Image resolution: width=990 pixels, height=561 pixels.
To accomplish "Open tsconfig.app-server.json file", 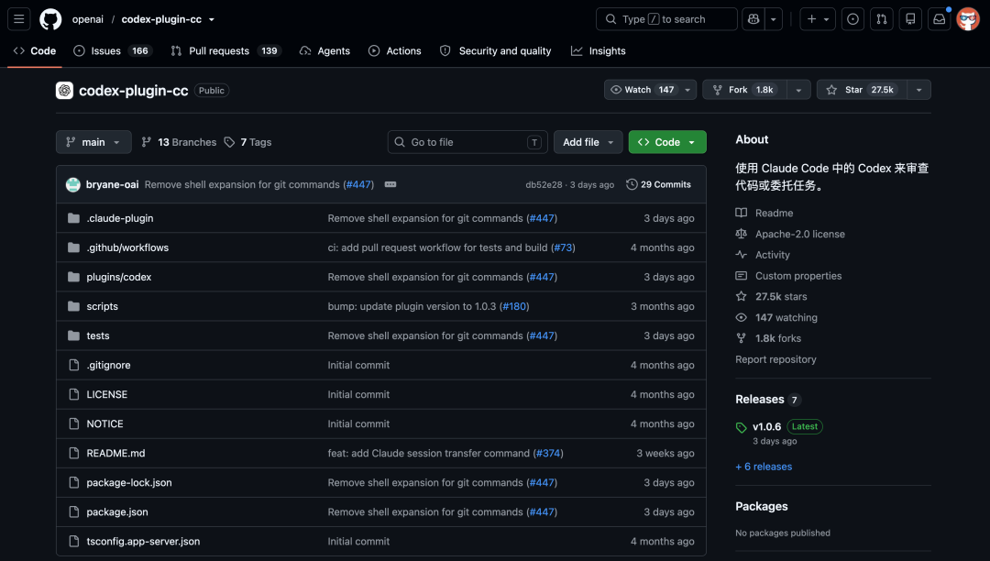I will click(143, 541).
